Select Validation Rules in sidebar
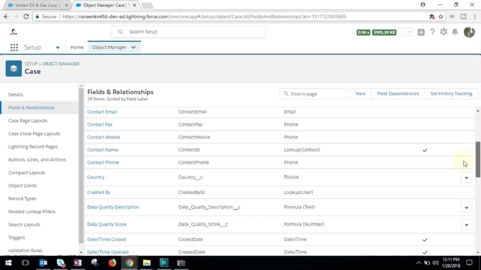The image size is (481, 270). click(x=25, y=250)
